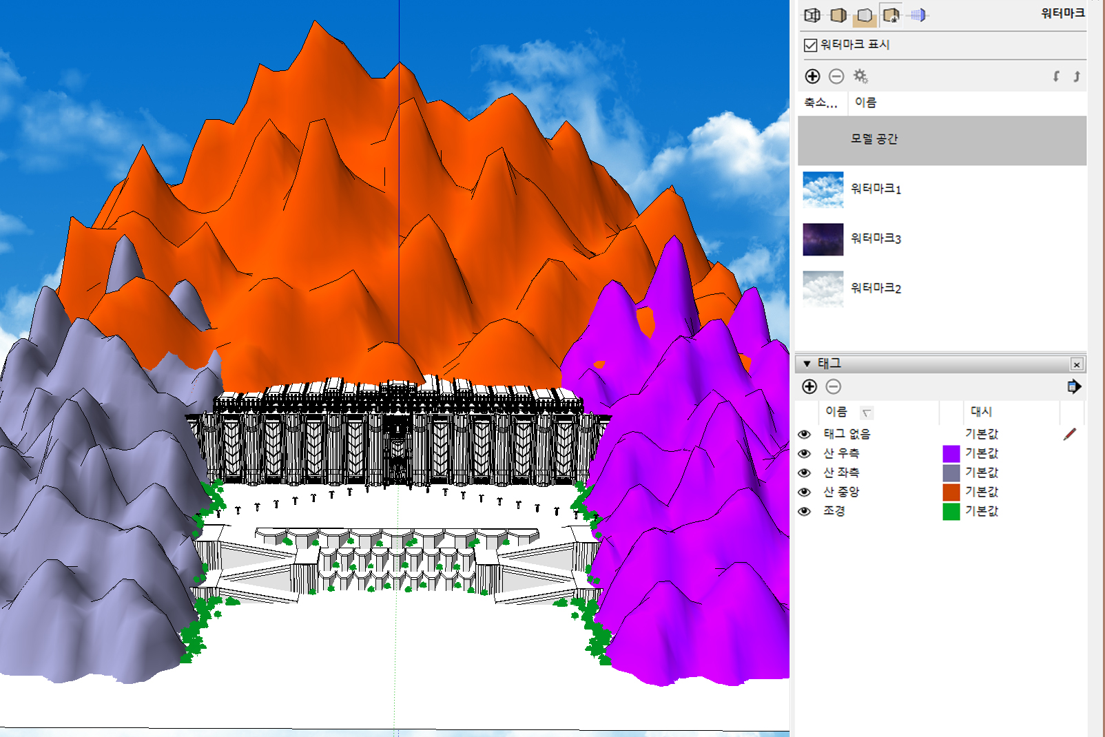Hide the 산 중앙 tag
This screenshot has height=737, width=1105.
(x=804, y=492)
